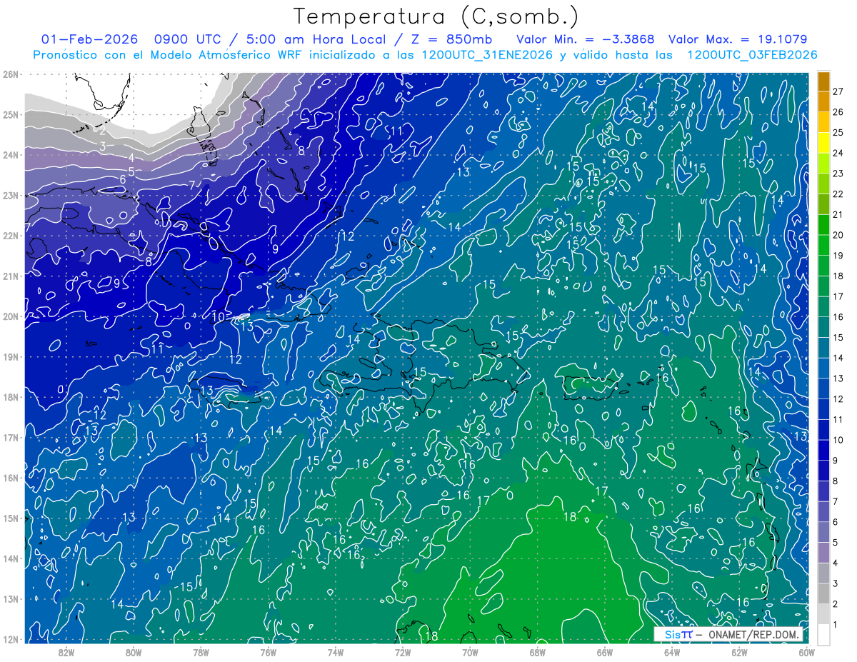The image size is (857, 662).
Task: Click the '19N' latitude axis label
Action: 10,356
